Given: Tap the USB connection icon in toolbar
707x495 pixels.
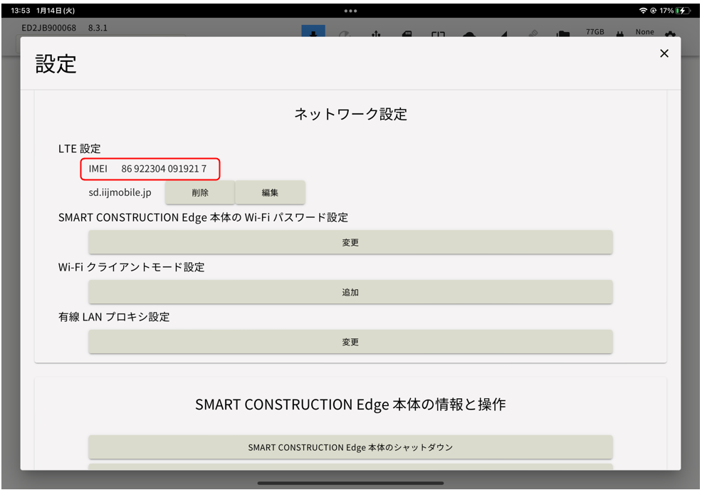Looking at the screenshot, I should coord(377,33).
